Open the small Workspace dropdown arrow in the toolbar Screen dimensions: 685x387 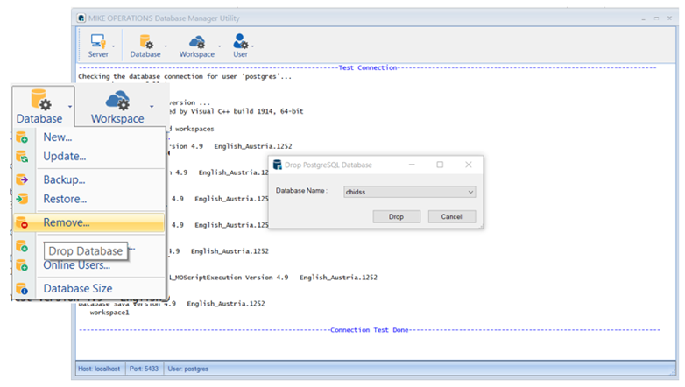pos(219,46)
